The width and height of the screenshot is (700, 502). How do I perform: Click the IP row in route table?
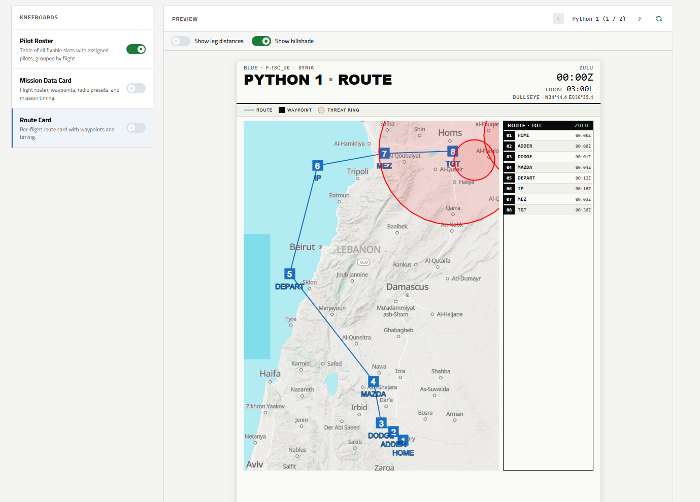tap(548, 189)
